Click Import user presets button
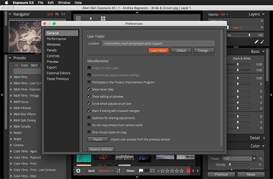273x179 pixels. pos(98,139)
